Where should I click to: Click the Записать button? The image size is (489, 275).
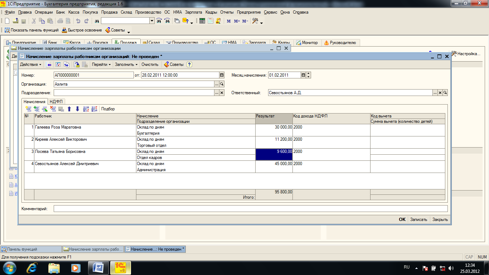(418, 219)
